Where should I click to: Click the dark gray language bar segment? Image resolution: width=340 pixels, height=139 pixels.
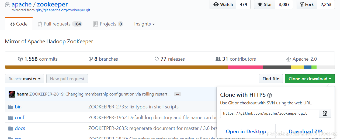(277, 67)
